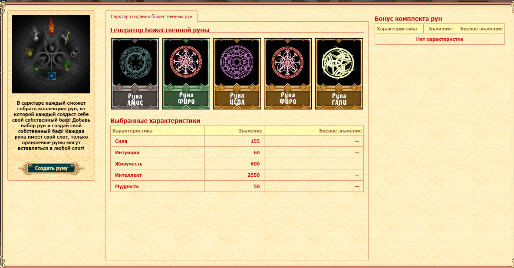Select the Сила characteristic row
The image size is (514, 268).
[121, 141]
